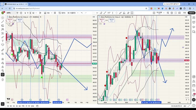
Task: Select the vertical line tool in top toolbar
Action: [113, 13]
